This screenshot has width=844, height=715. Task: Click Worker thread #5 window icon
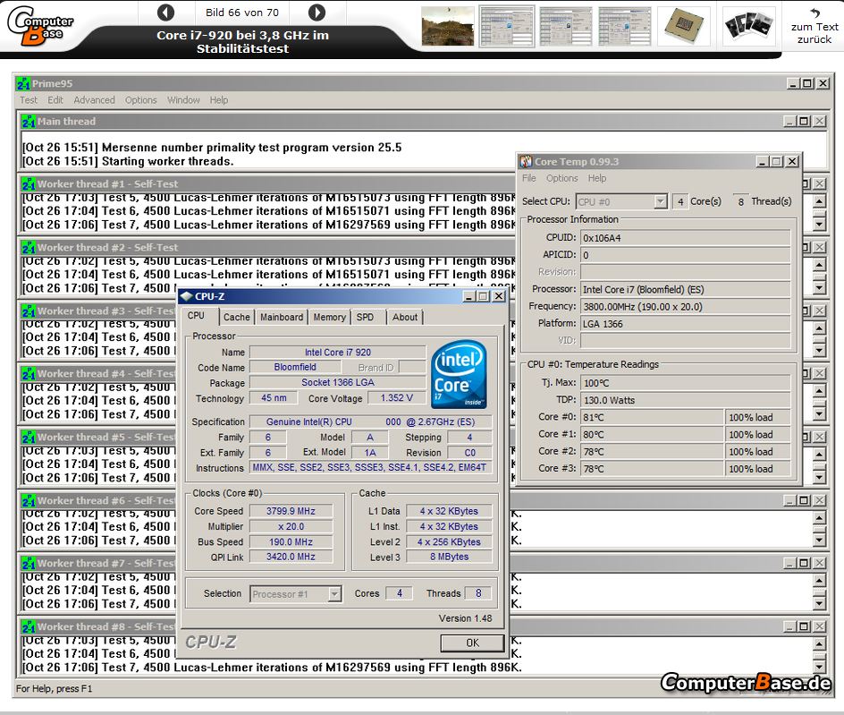pos(29,438)
